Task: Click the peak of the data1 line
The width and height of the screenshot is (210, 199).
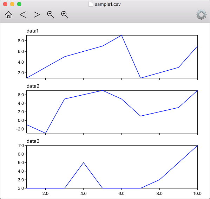Action: pyautogui.click(x=122, y=36)
